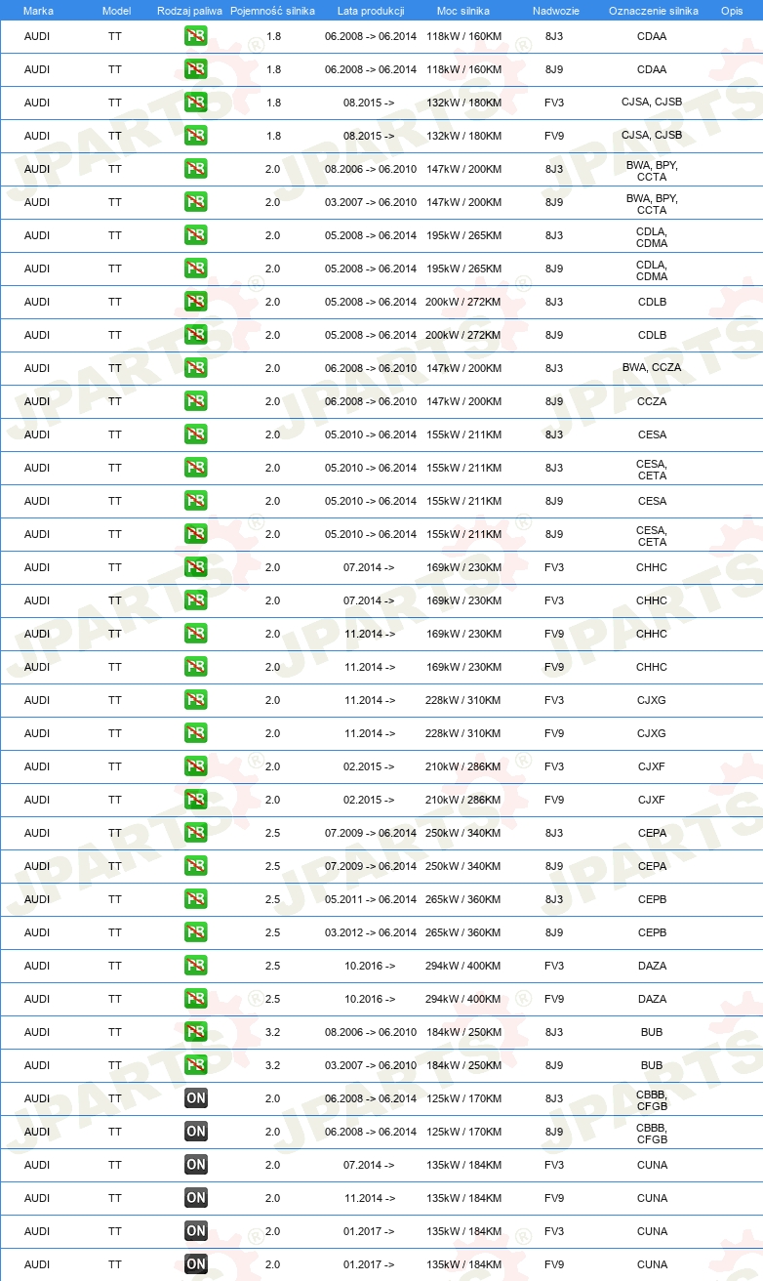
Task: Select 08.2006 -> 06.2010 date in 3.2 row
Action: 371,1032
